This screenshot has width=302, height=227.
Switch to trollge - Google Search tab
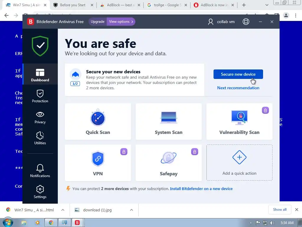tap(167, 5)
